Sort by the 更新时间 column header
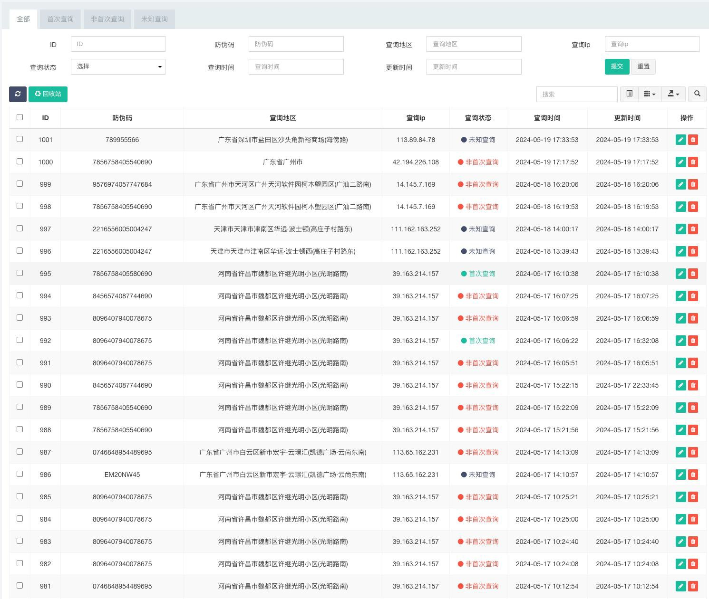 [x=627, y=118]
